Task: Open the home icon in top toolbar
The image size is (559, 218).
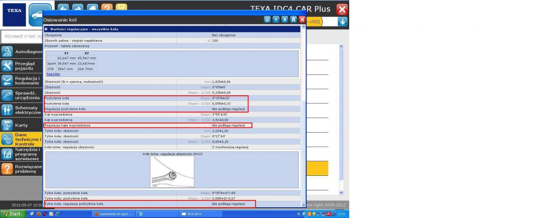Action: (x=92, y=8)
